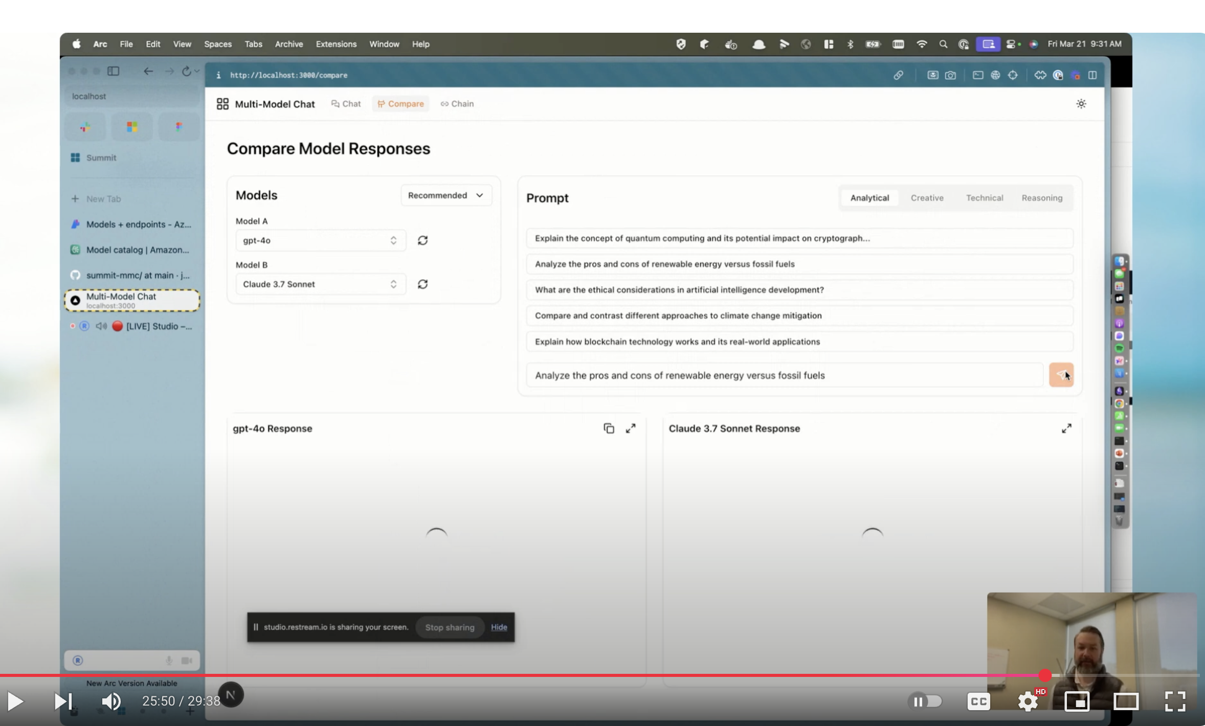
Task: Click the Stop sharing button
Action: 449,627
